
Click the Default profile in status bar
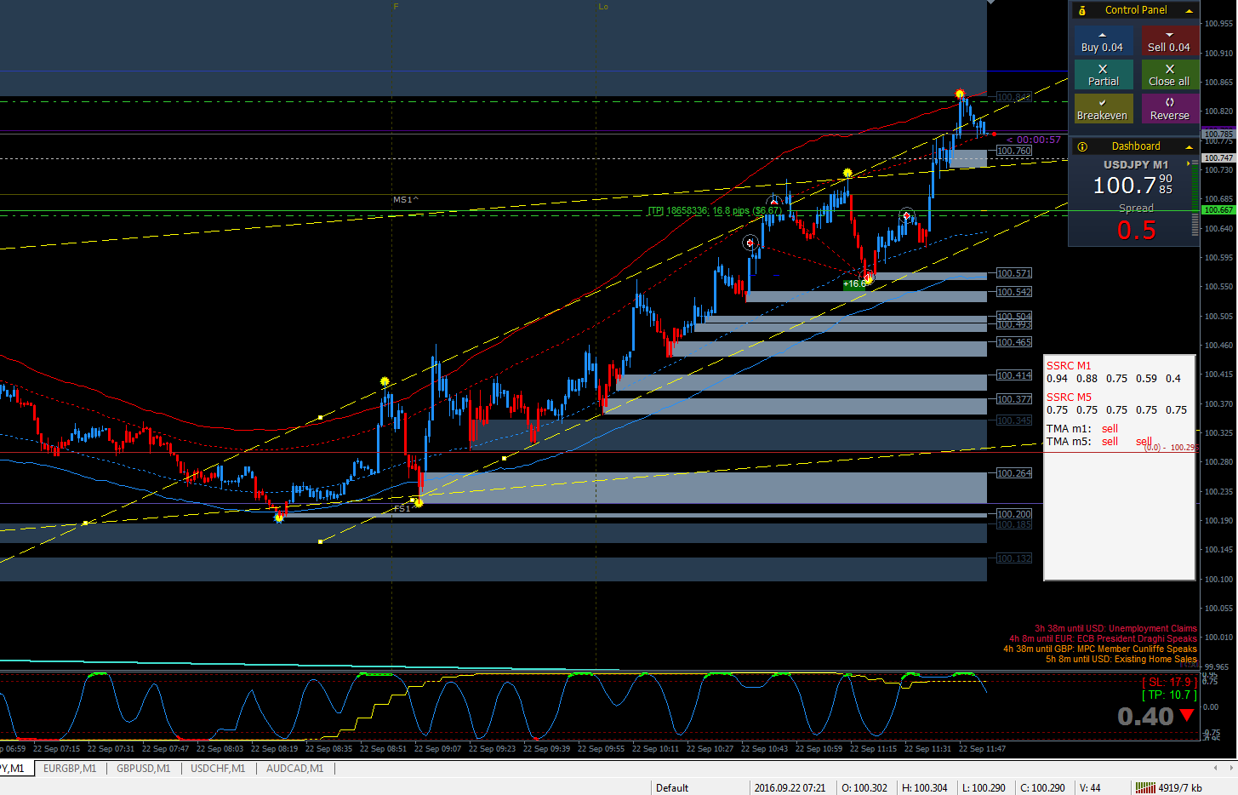point(672,787)
